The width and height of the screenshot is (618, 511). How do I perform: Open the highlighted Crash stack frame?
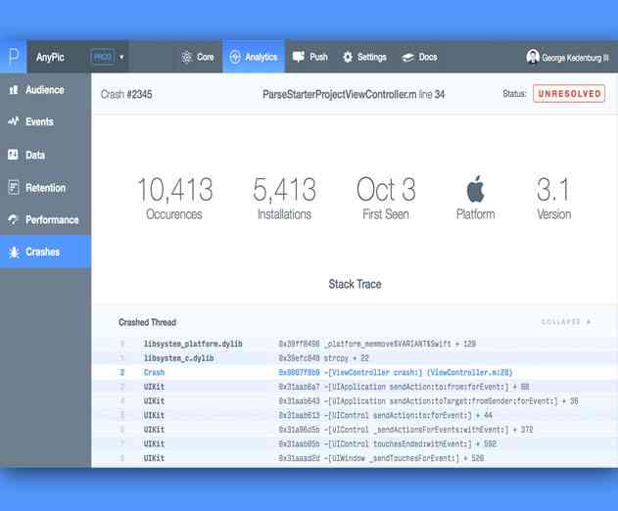click(355, 372)
